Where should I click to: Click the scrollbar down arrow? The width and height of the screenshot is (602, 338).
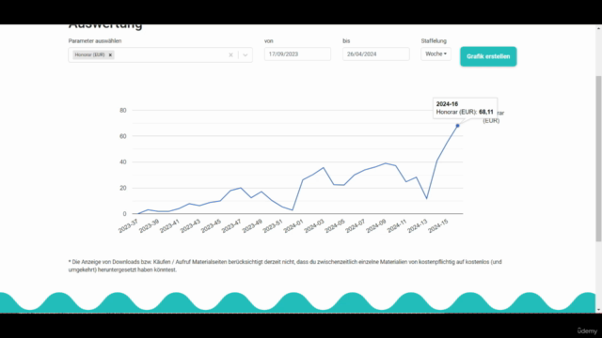coord(598,310)
